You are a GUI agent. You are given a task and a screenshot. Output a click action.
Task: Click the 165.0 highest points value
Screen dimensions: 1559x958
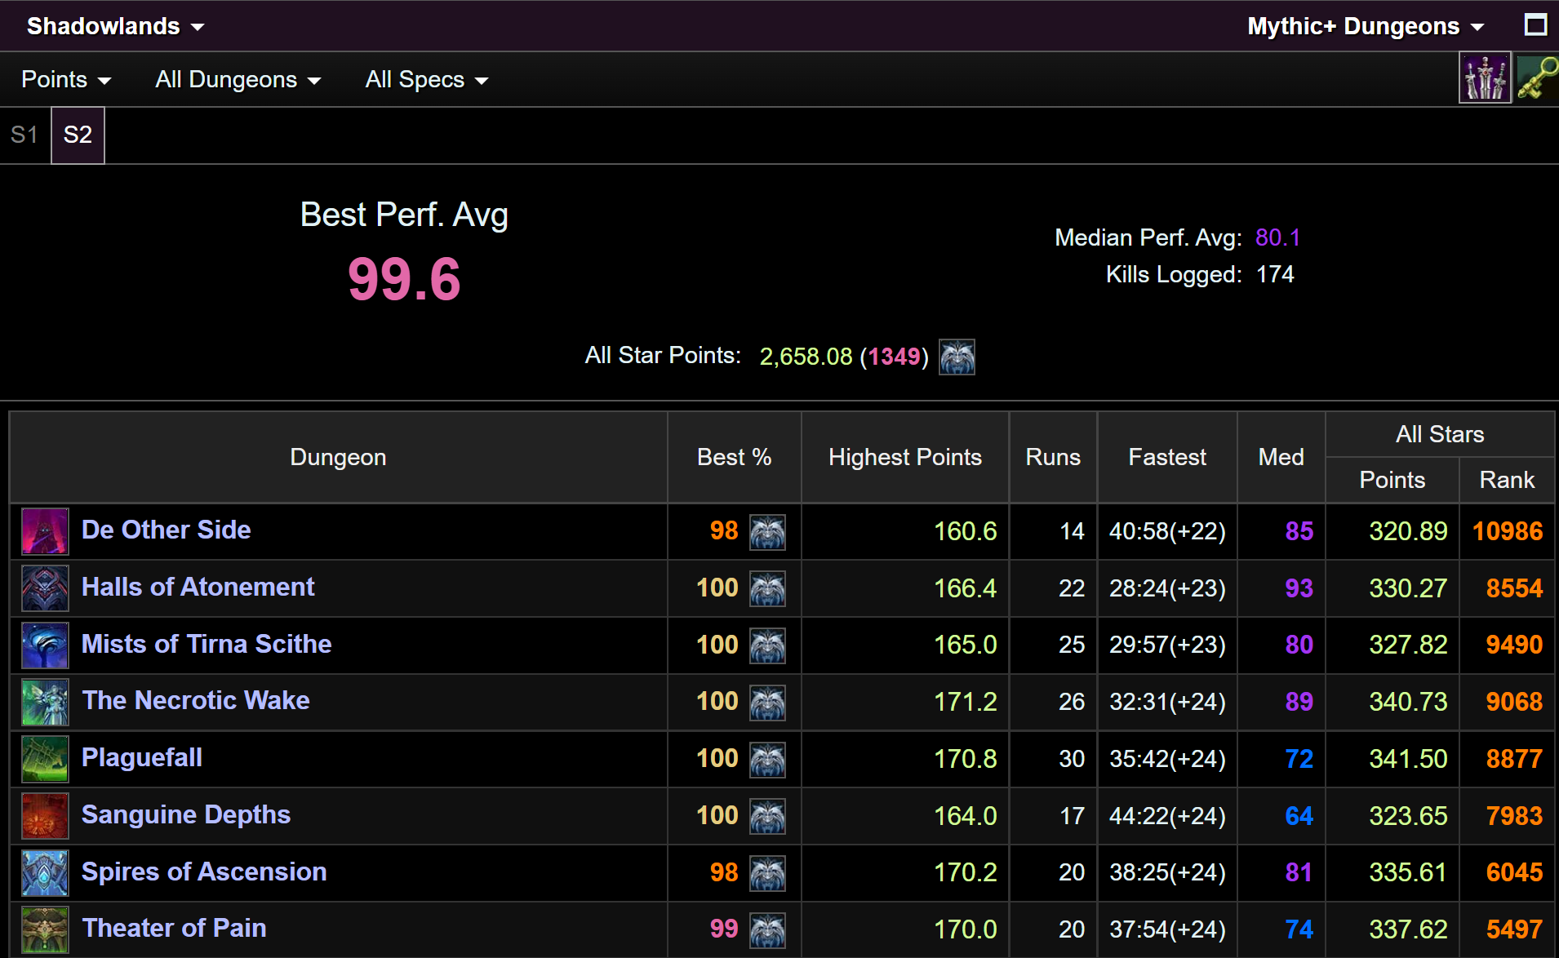tap(965, 645)
